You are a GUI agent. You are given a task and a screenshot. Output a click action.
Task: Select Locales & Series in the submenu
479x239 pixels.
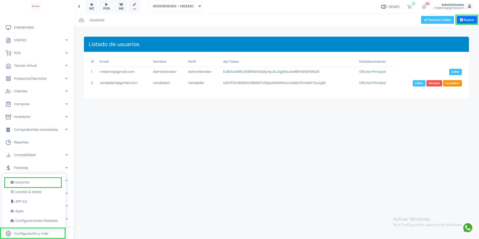(28, 192)
